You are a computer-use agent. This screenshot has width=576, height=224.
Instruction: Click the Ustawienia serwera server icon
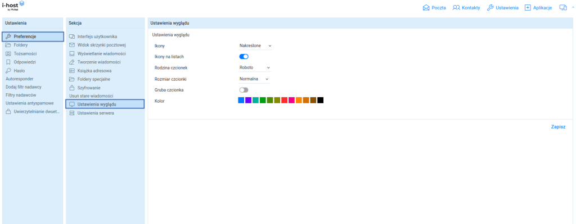click(x=72, y=113)
